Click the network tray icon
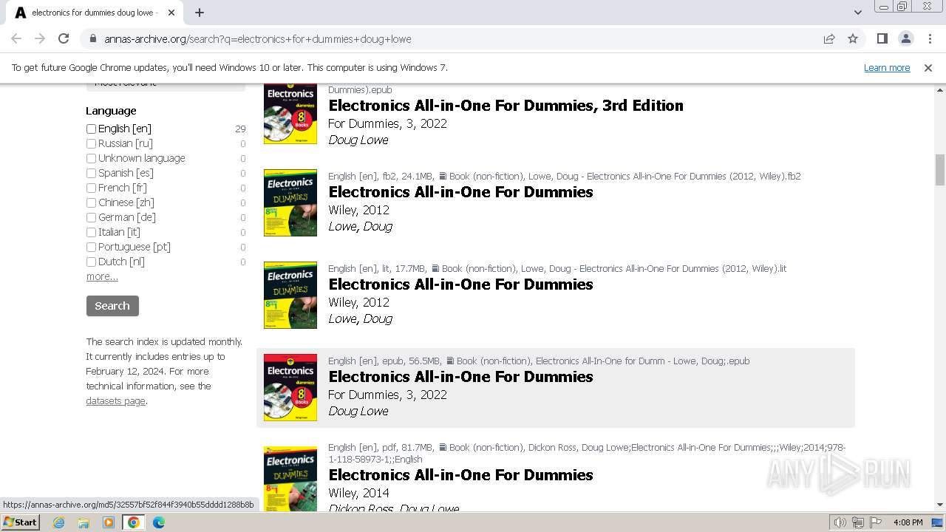 (x=858, y=522)
